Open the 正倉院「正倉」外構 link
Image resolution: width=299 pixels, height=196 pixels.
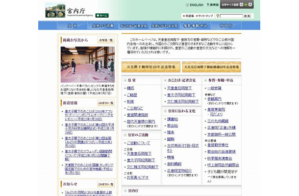point(222,128)
